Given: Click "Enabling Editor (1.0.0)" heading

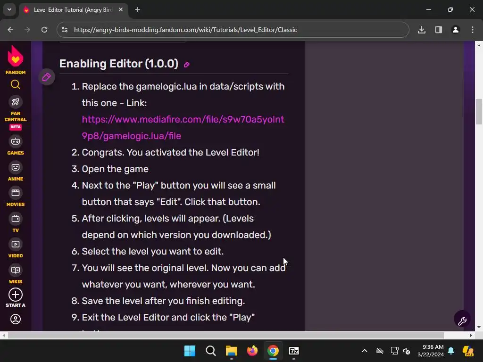Looking at the screenshot, I should [118, 64].
